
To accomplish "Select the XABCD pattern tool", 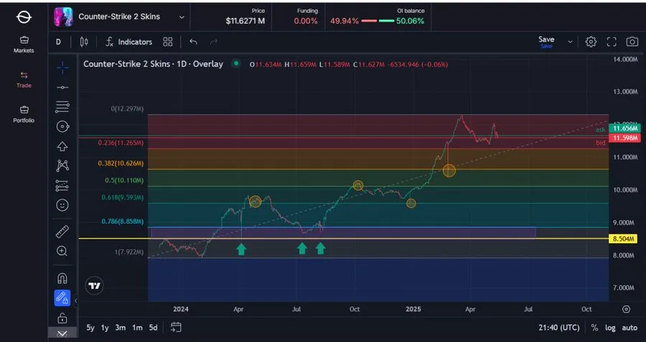I will coord(62,166).
